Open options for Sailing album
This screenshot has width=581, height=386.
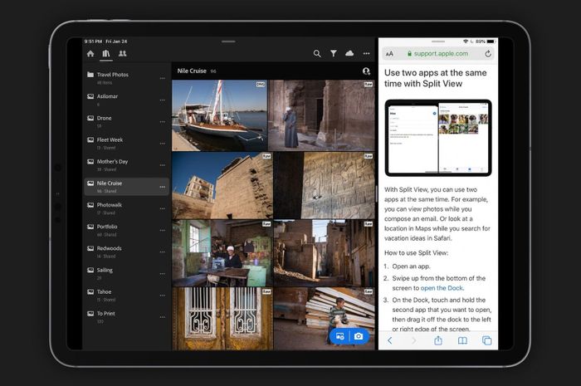point(163,274)
